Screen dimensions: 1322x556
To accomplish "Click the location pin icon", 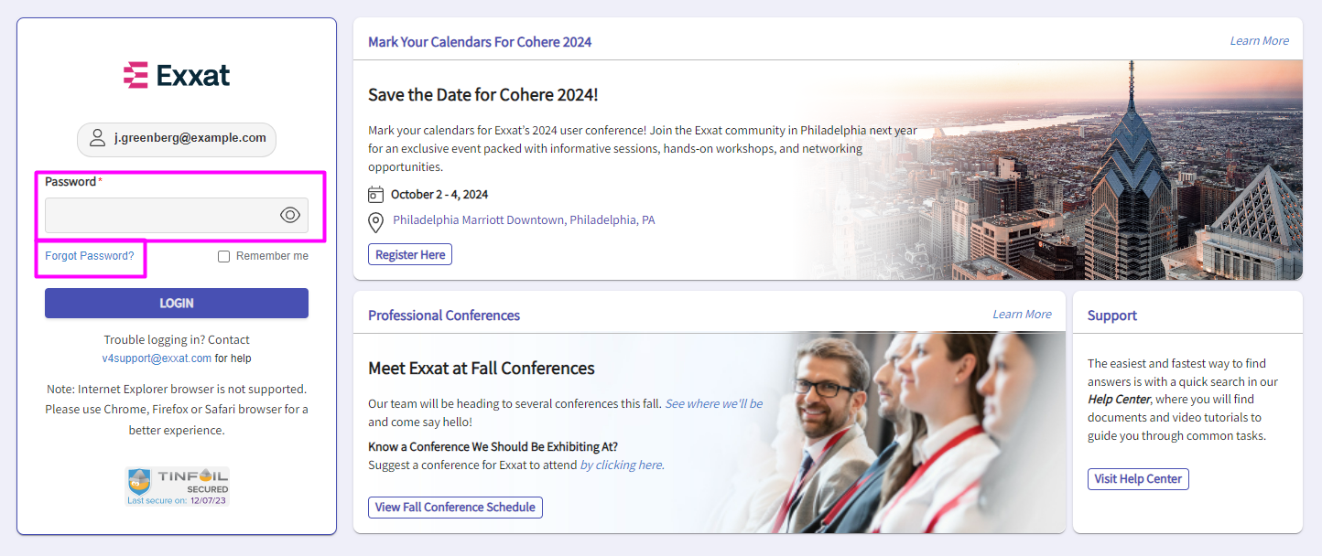I will (x=375, y=222).
